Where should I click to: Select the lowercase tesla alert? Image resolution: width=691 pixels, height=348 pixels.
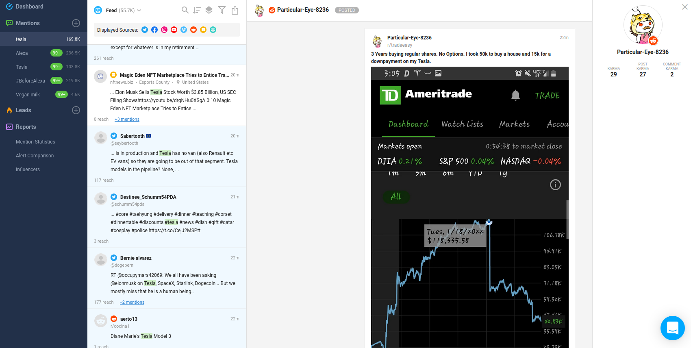pyautogui.click(x=43, y=39)
